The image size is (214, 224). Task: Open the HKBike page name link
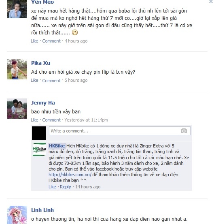click(x=57, y=146)
